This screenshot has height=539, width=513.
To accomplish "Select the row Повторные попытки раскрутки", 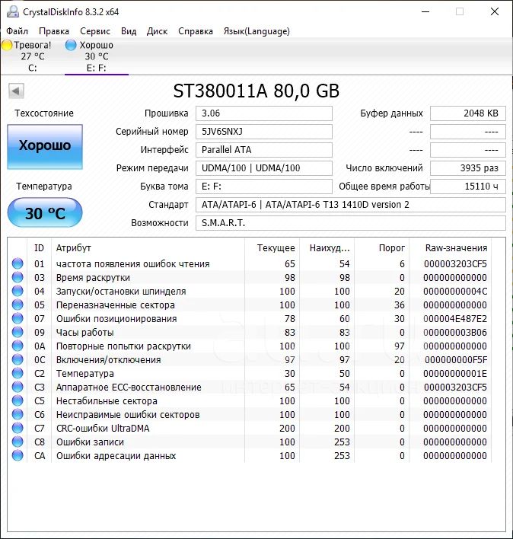I will tap(250, 346).
